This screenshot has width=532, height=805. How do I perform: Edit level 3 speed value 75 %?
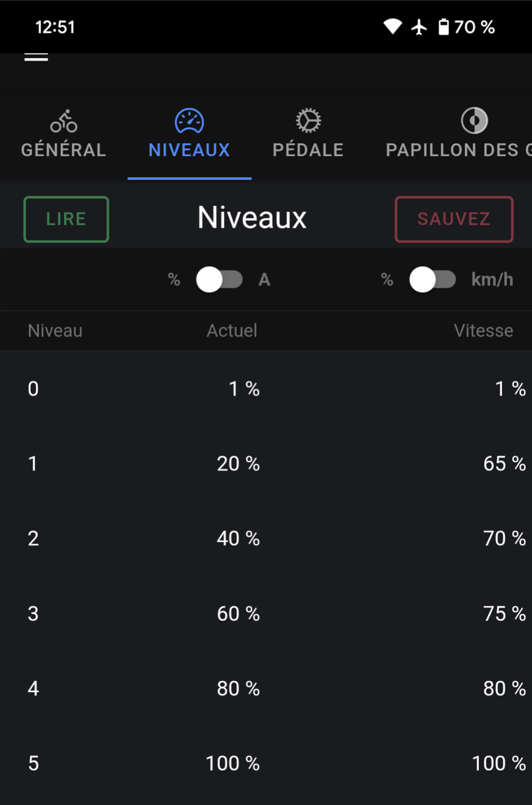click(x=504, y=613)
